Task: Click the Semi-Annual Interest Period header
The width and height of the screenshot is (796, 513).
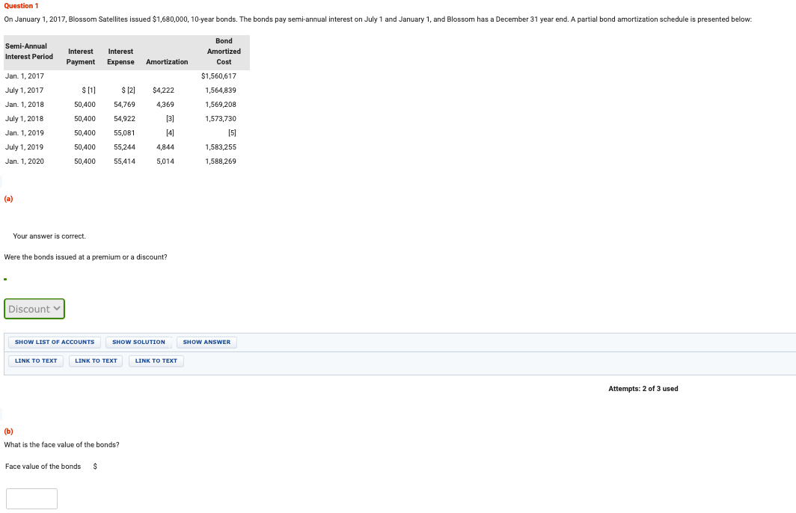Action: tap(29, 52)
